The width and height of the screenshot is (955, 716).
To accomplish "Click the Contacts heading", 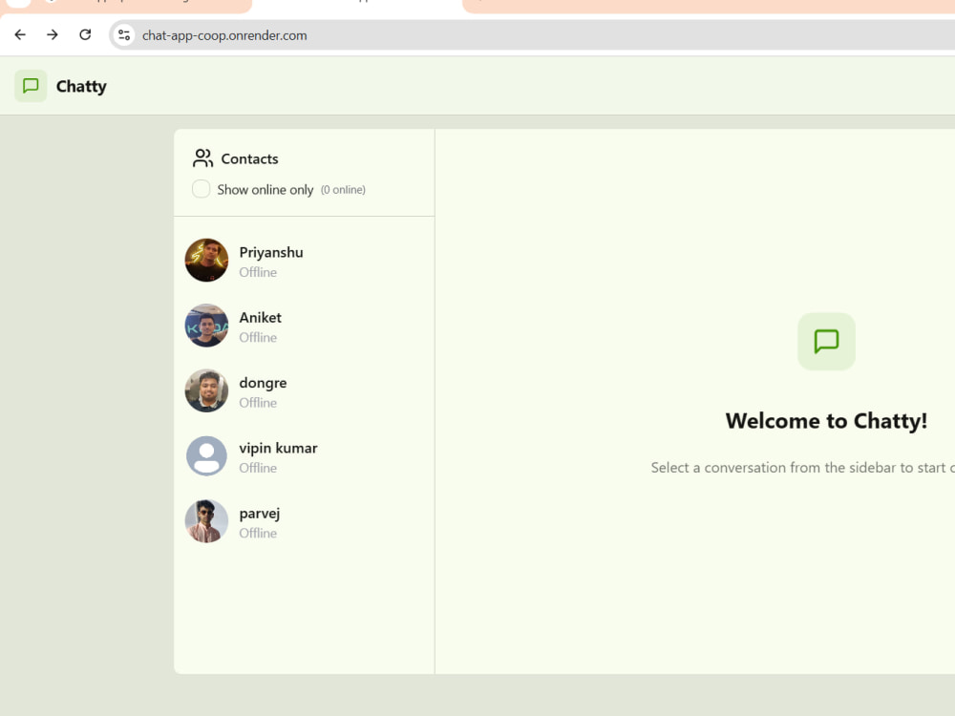I will pyautogui.click(x=249, y=158).
